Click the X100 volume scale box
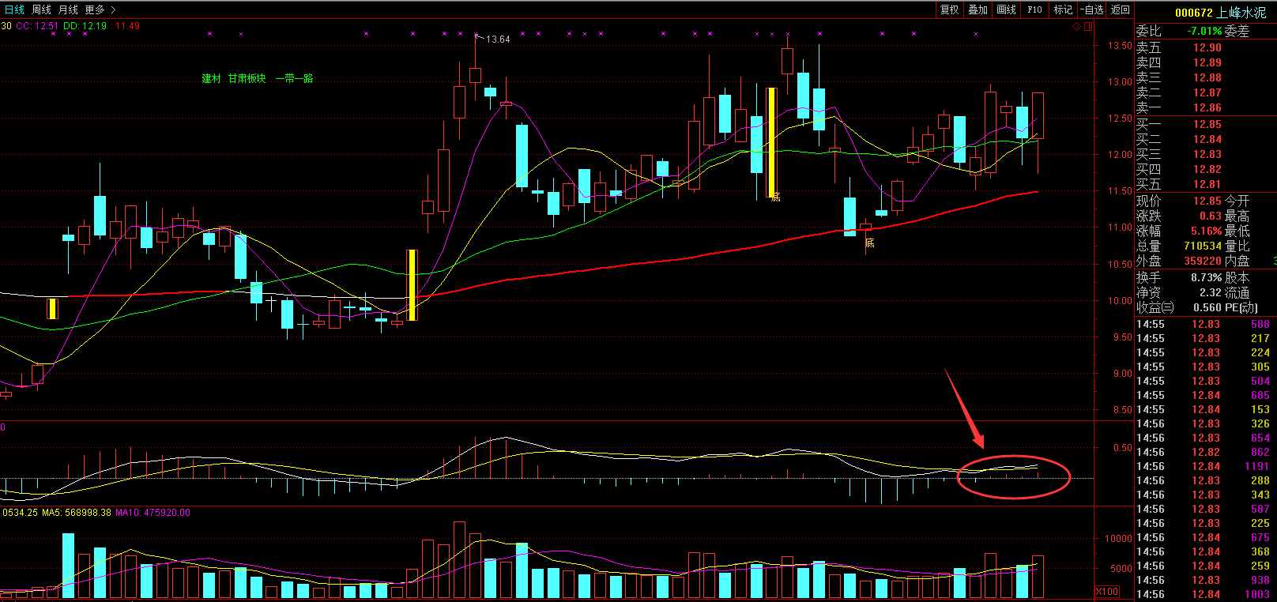 click(1107, 591)
